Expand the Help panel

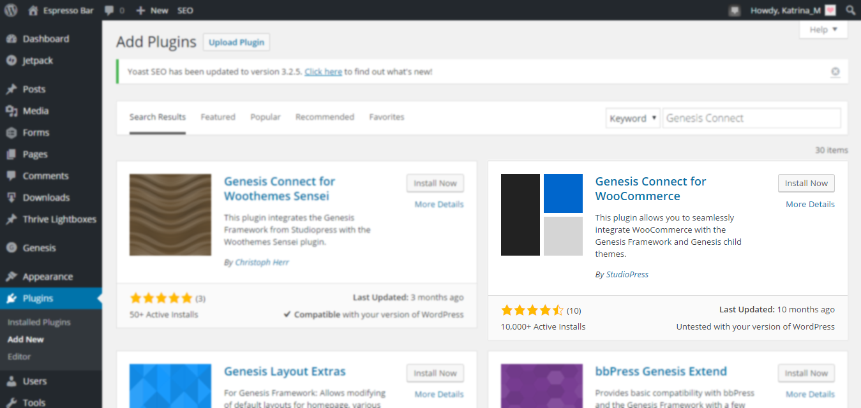[x=823, y=29]
